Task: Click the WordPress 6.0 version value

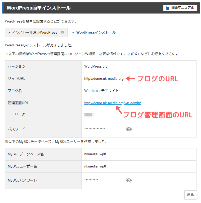Action: click(96, 67)
